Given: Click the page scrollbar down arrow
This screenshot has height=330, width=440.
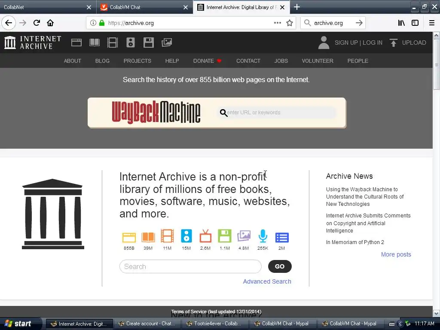Looking at the screenshot, I should coord(437,313).
